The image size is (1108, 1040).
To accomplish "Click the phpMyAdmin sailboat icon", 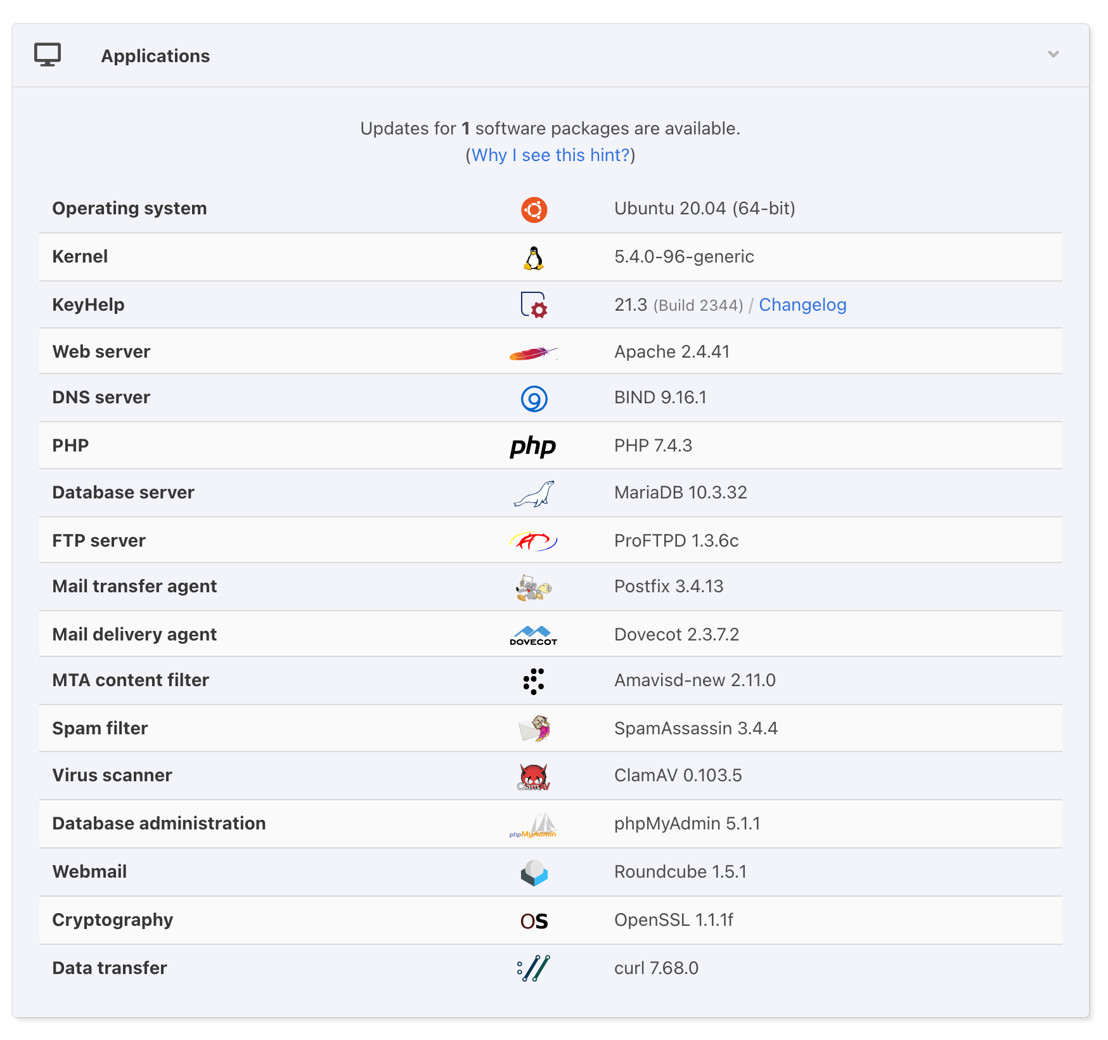I will coord(534,825).
